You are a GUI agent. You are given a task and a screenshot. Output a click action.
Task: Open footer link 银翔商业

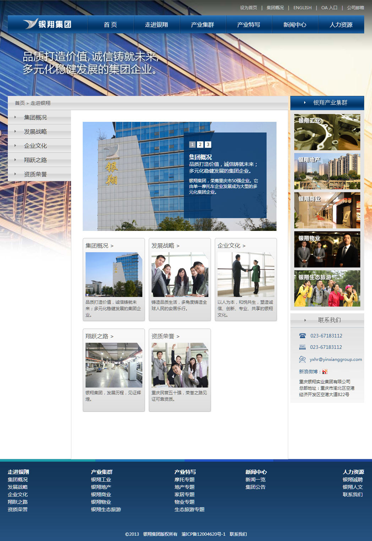[101, 494]
